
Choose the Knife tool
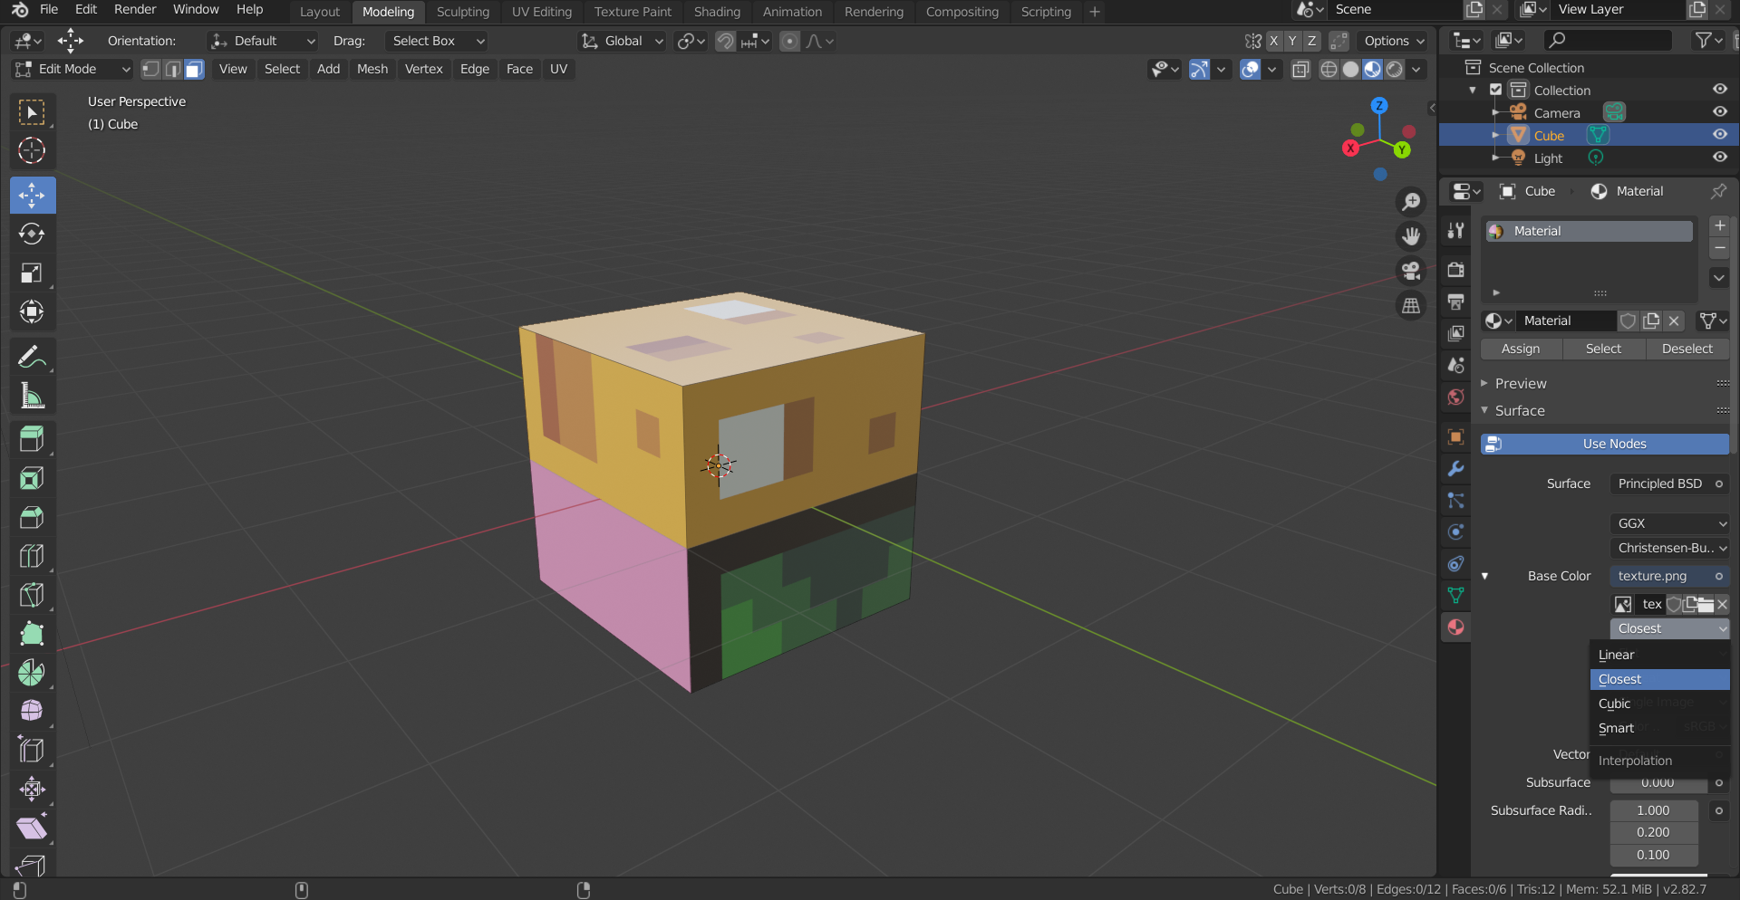32,595
